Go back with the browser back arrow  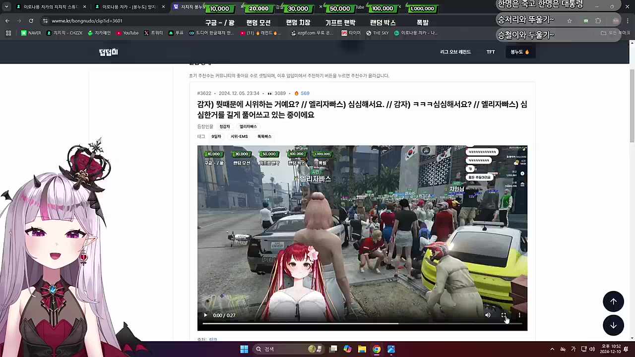[7, 21]
